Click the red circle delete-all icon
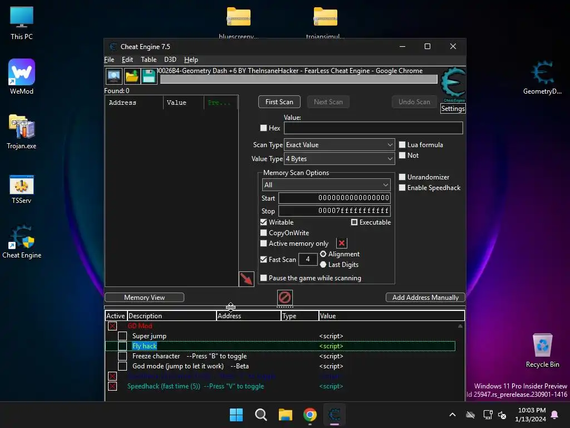The height and width of the screenshot is (428, 570). click(284, 298)
